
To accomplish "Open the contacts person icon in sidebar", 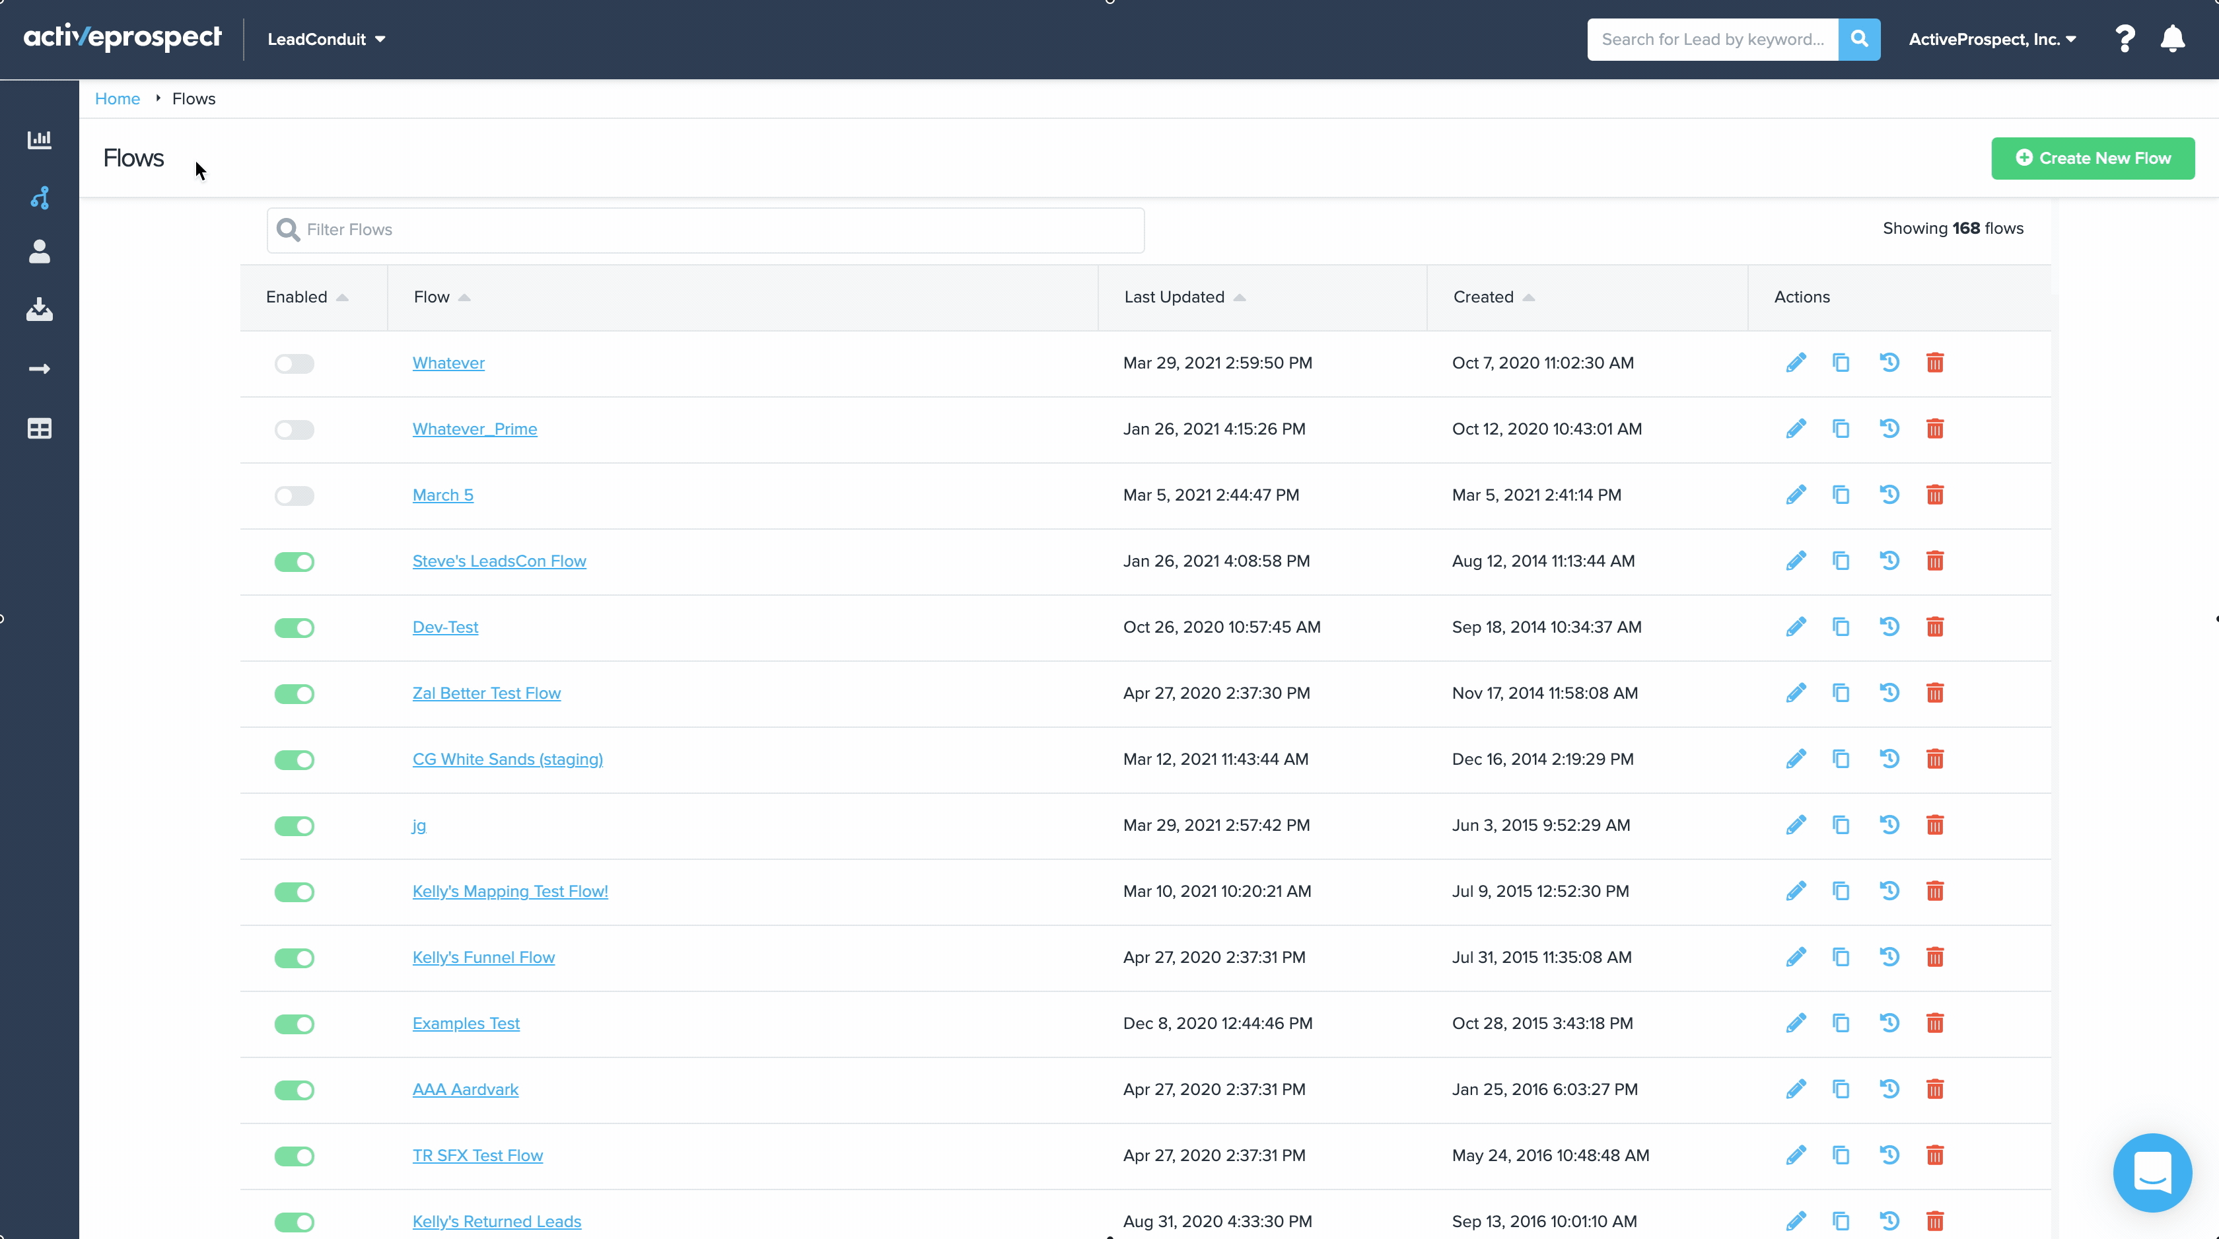I will coord(40,252).
